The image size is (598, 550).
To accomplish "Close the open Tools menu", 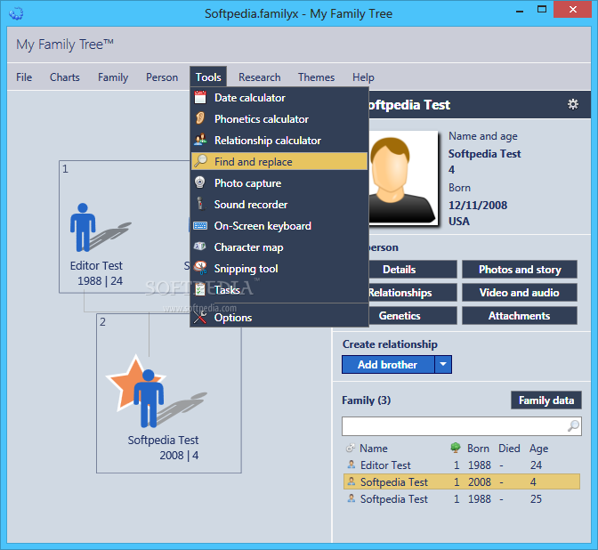I will pos(208,77).
